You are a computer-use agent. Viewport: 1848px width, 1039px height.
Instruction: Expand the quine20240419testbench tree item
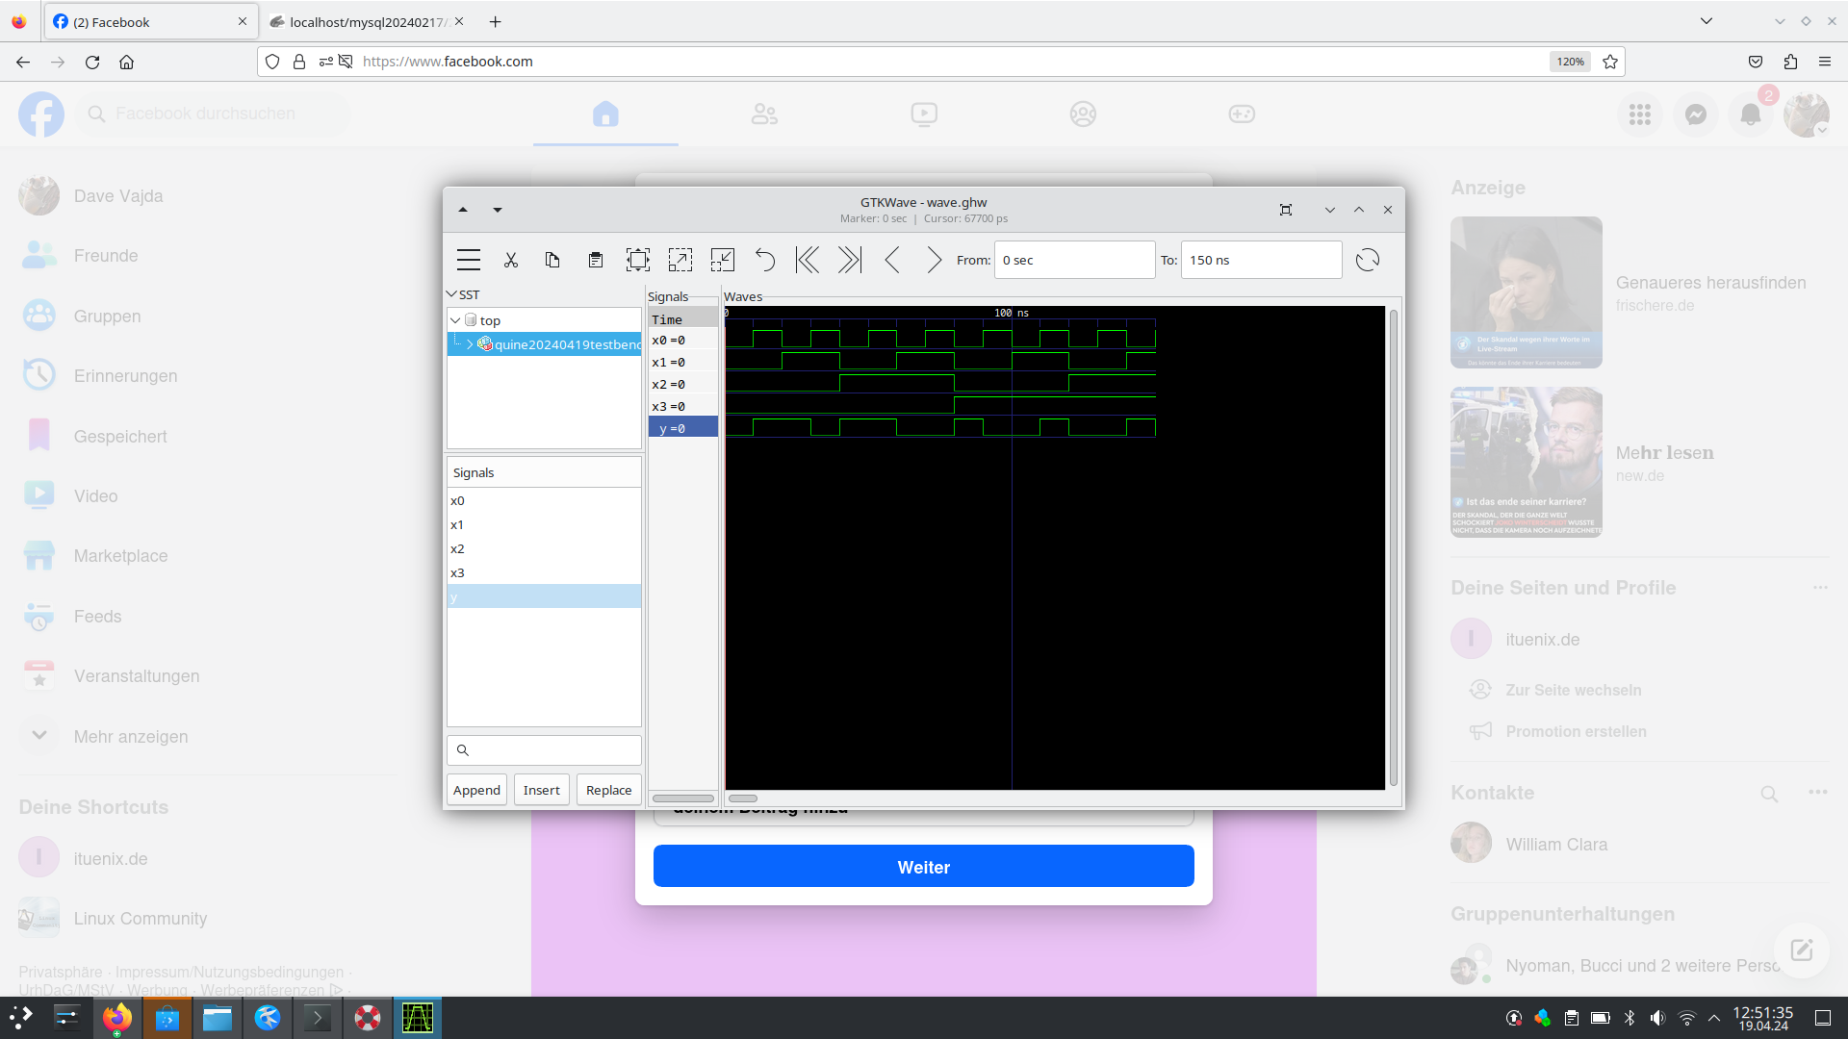point(469,343)
